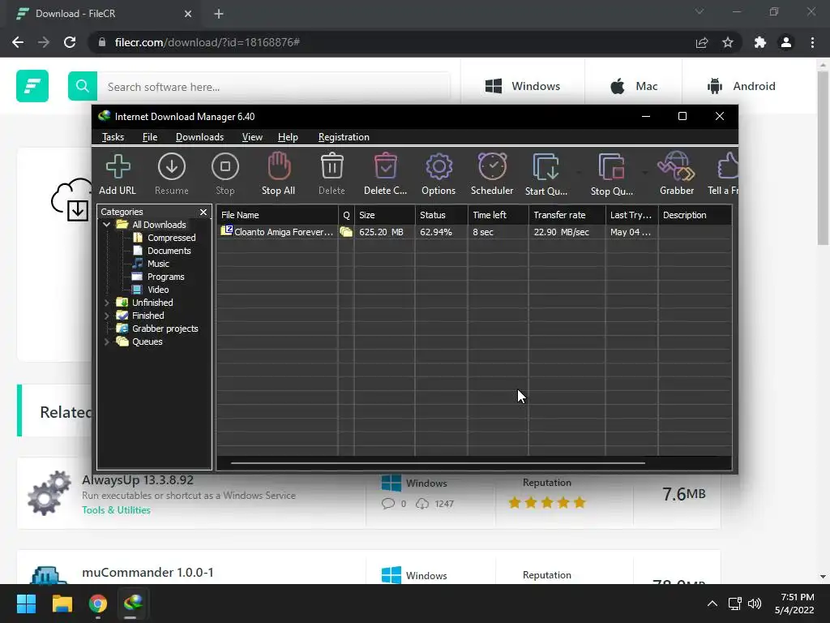This screenshot has width=830, height=623.
Task: Open the Windows Start menu
Action: (26, 604)
